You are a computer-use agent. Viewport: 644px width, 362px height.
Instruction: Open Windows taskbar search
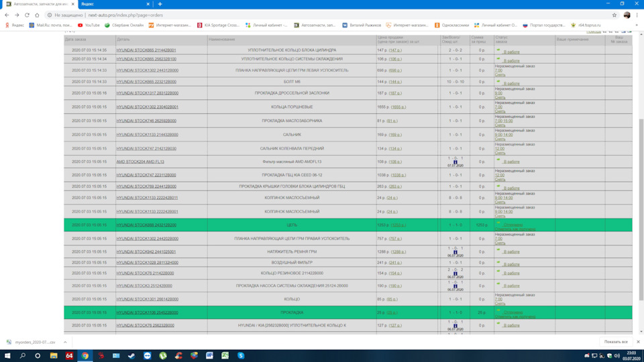23,355
